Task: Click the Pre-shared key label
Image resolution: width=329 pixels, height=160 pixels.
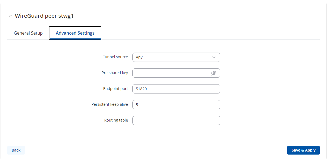Action: pyautogui.click(x=115, y=73)
